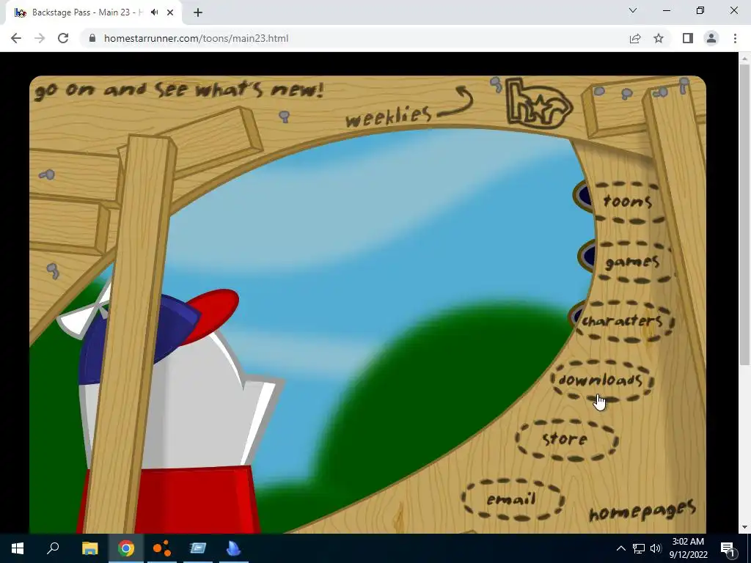
Task: Open a new browser tab
Action: point(198,12)
